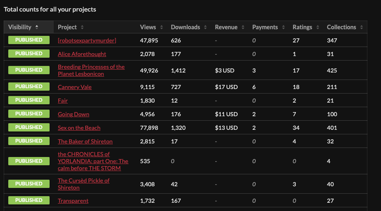Open The Cursèd Pickle of Shireton
The height and width of the screenshot is (211, 381).
coord(83,184)
